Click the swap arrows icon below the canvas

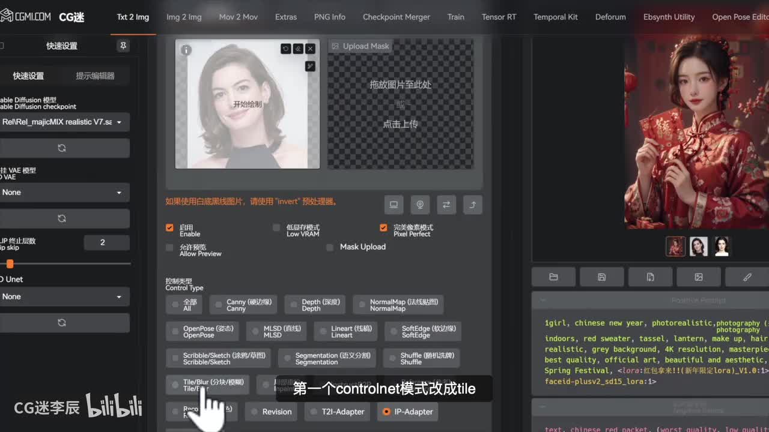446,205
